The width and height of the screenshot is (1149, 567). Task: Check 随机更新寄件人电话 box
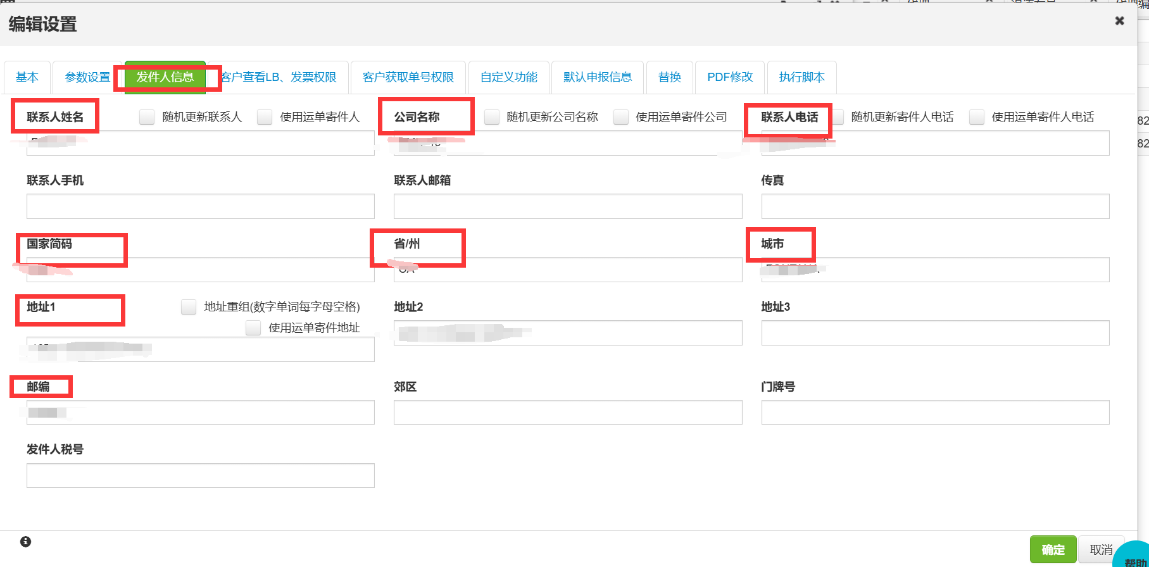click(837, 117)
